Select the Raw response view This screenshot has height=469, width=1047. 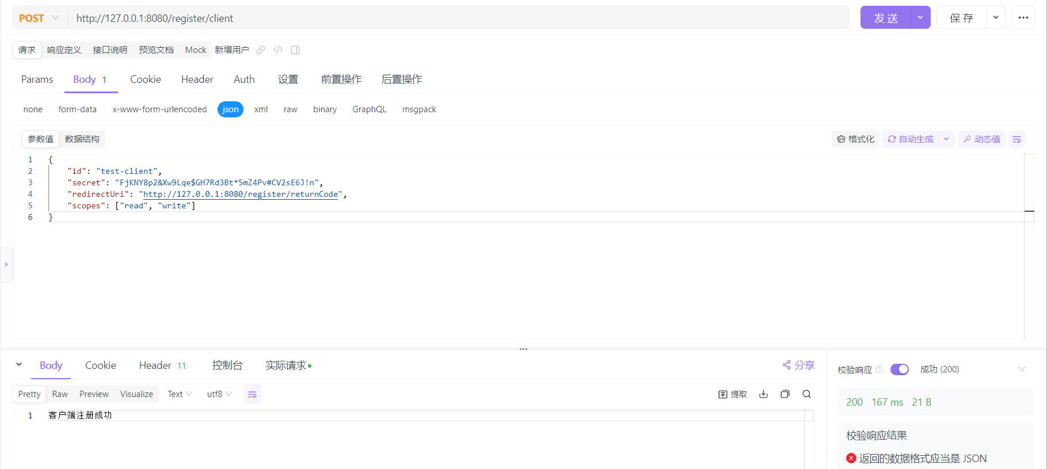tap(60, 394)
